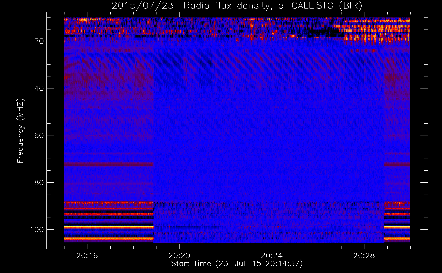The image size is (442, 273).
Task: Click the 80 MHz frequency tick label
Action: pos(39,183)
